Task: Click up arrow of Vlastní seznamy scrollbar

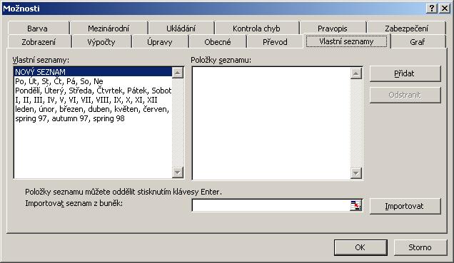Action: 178,73
